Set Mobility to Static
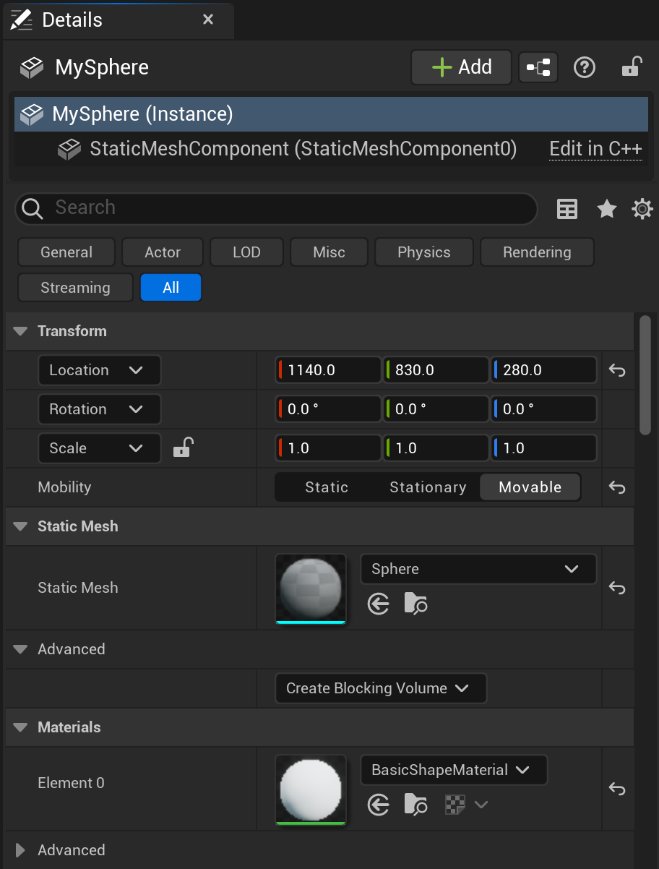 pyautogui.click(x=327, y=487)
